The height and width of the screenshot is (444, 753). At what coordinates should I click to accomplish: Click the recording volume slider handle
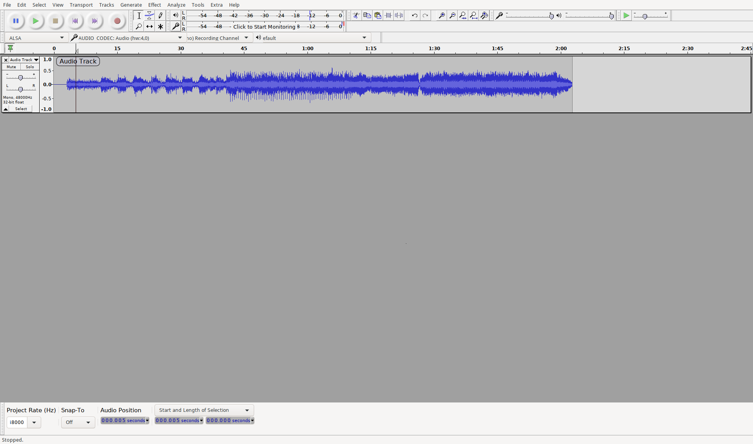tap(551, 16)
